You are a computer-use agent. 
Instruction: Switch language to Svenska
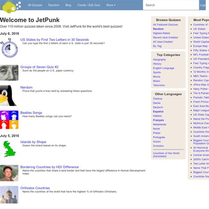tap(158, 146)
